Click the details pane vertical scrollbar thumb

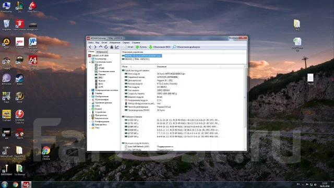(245, 98)
